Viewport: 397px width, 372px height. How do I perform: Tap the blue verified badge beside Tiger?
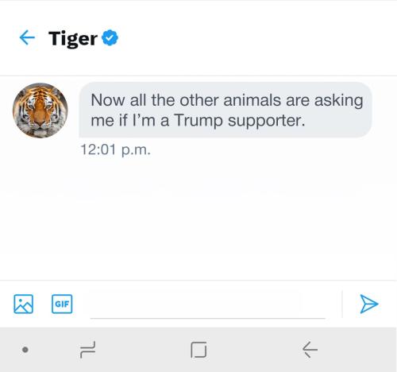pos(110,37)
